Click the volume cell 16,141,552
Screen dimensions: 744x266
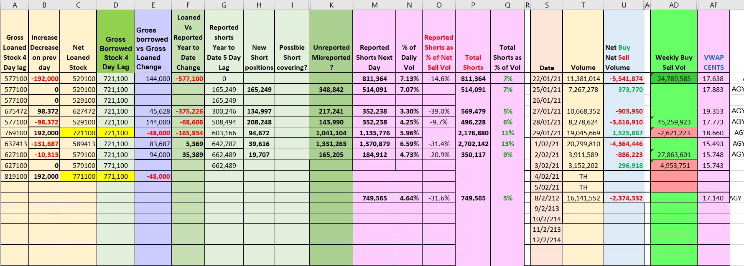[583, 198]
